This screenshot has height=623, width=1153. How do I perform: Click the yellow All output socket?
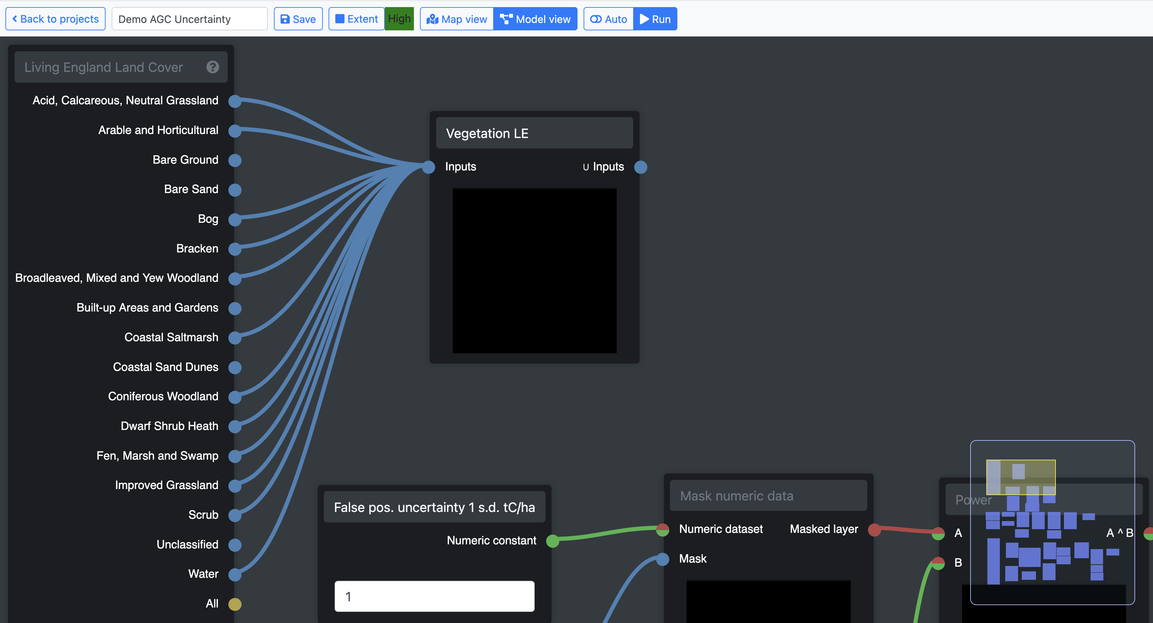235,604
